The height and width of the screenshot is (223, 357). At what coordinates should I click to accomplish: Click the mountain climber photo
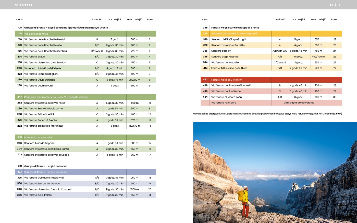click(275, 172)
